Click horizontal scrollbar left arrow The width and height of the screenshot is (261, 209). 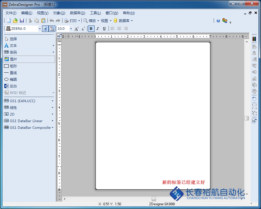point(65,199)
